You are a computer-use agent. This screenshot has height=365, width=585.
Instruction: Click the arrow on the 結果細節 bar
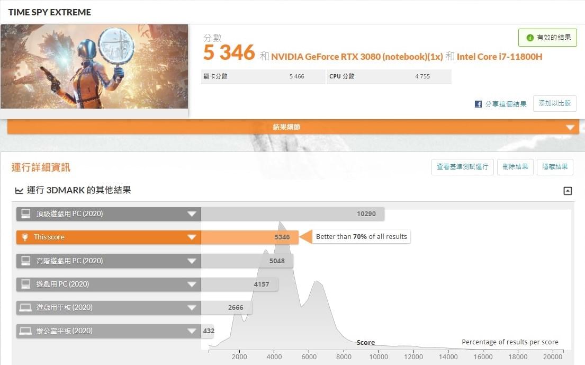570,127
